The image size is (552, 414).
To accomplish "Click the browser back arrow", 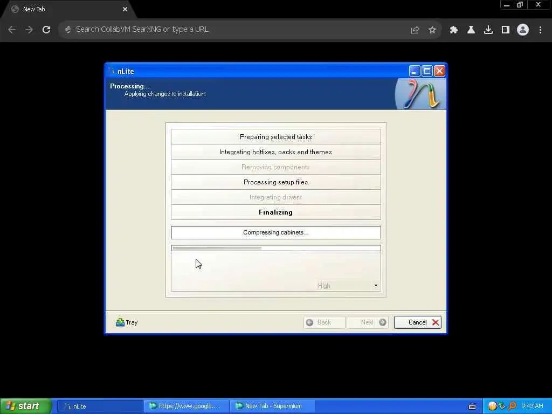I will pos(12,30).
